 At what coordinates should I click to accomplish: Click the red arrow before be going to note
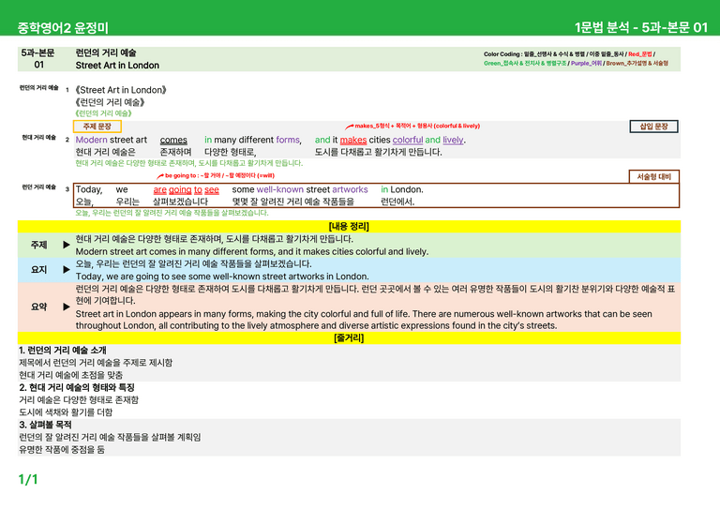[159, 176]
